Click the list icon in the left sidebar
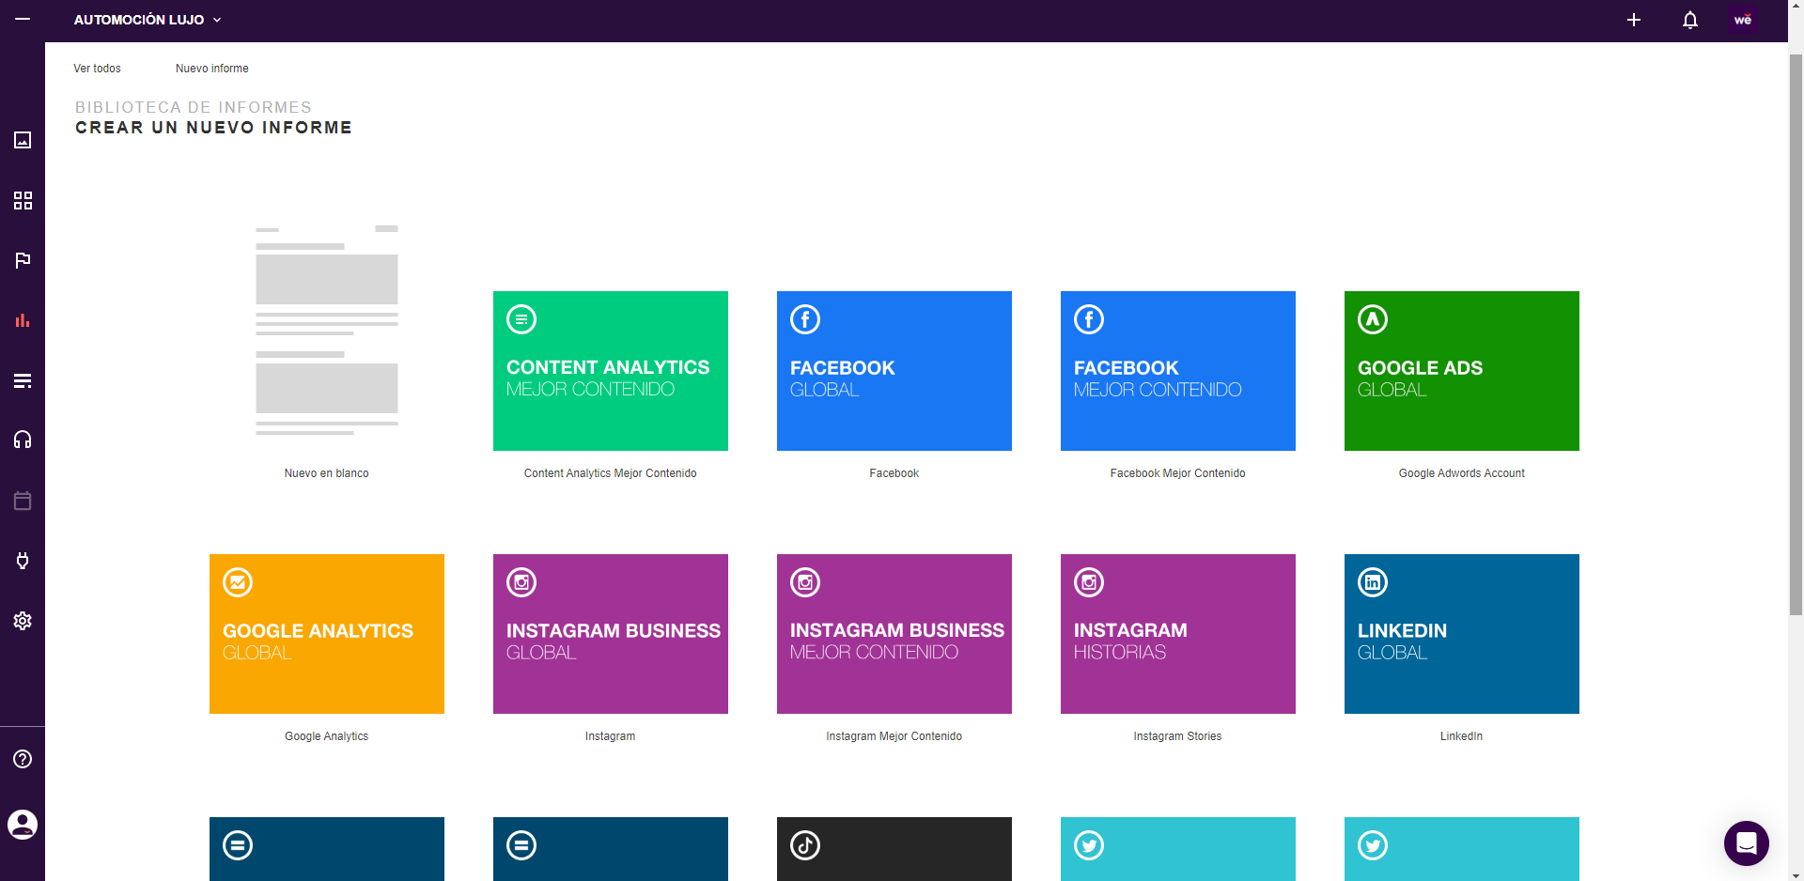1804x881 pixels. [x=23, y=380]
